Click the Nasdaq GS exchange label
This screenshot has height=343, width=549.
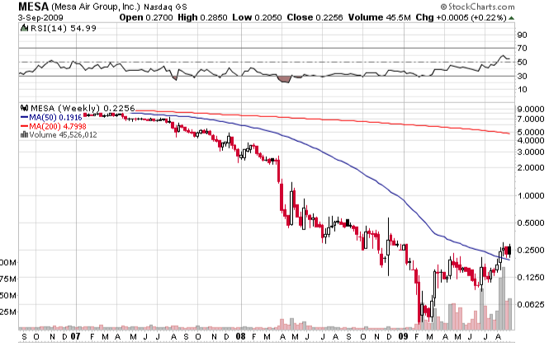pos(165,7)
